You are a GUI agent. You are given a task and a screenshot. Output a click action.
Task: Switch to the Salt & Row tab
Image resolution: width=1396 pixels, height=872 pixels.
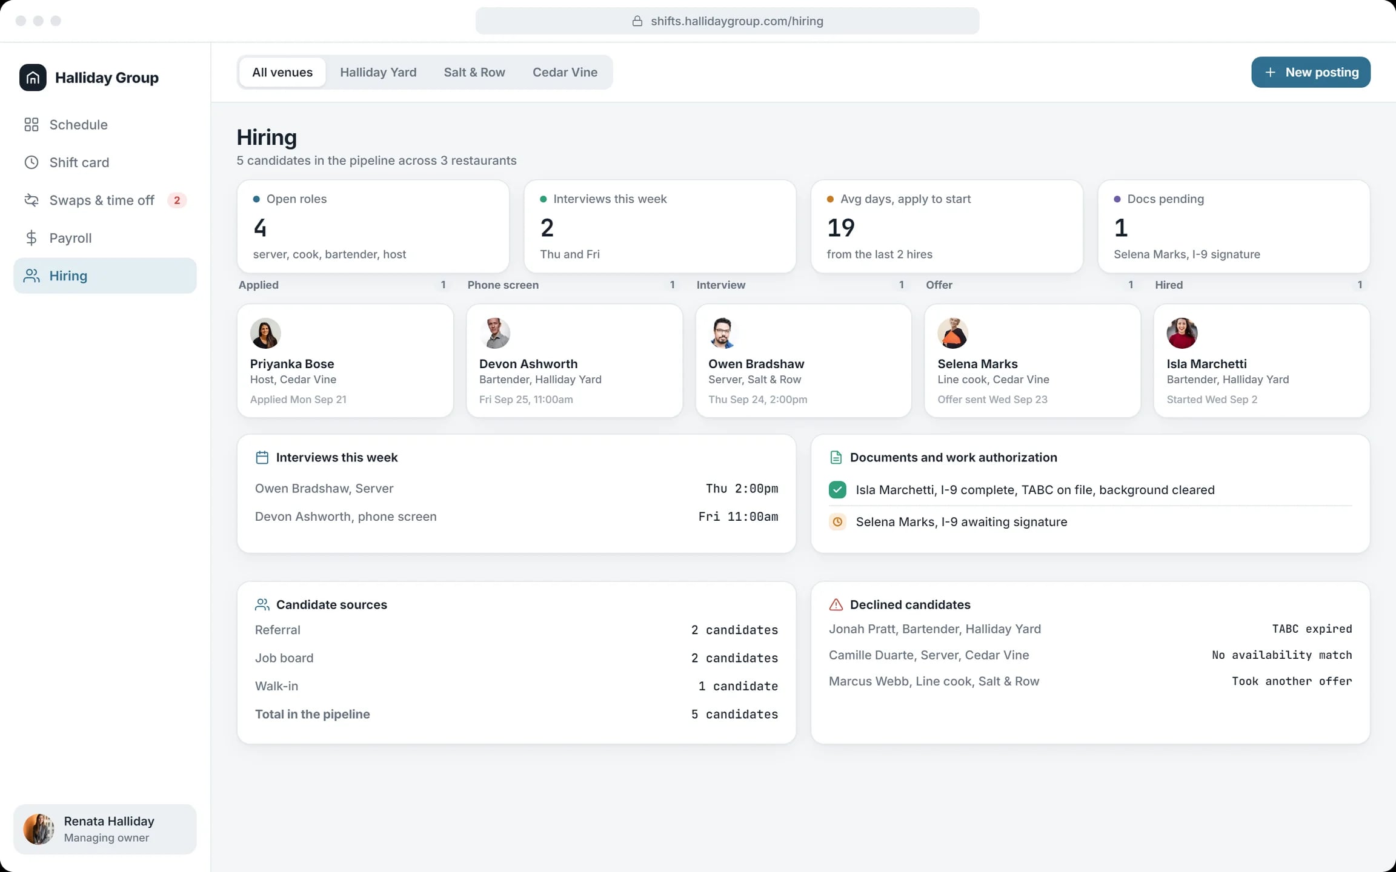point(474,73)
